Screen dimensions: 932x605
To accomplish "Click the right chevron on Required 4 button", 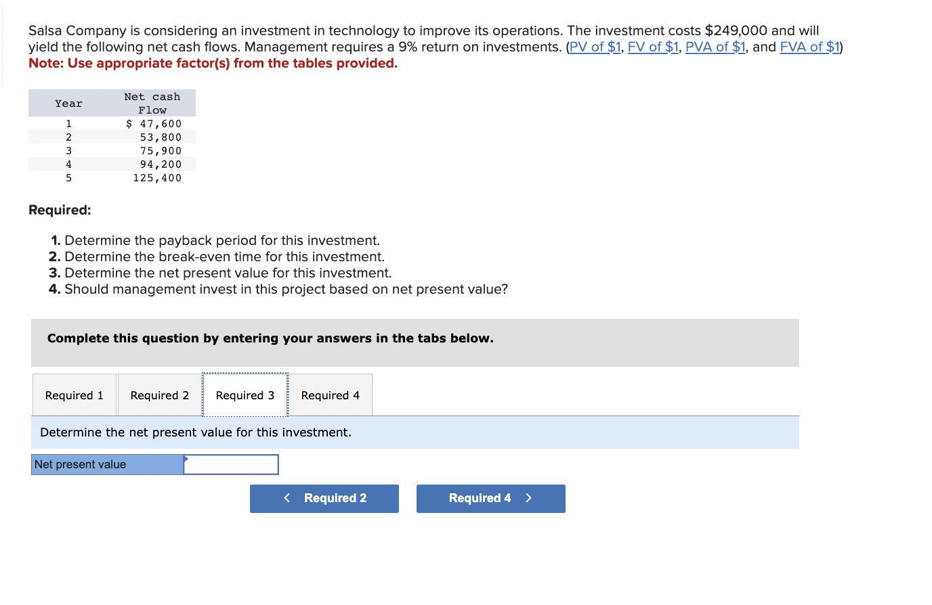I will click(528, 498).
